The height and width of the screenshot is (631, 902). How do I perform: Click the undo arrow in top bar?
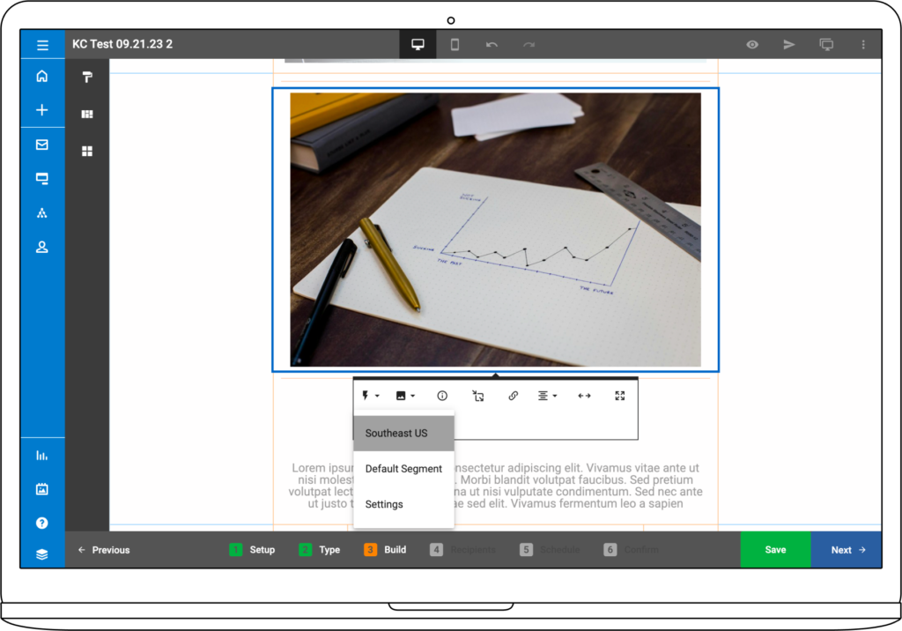492,45
